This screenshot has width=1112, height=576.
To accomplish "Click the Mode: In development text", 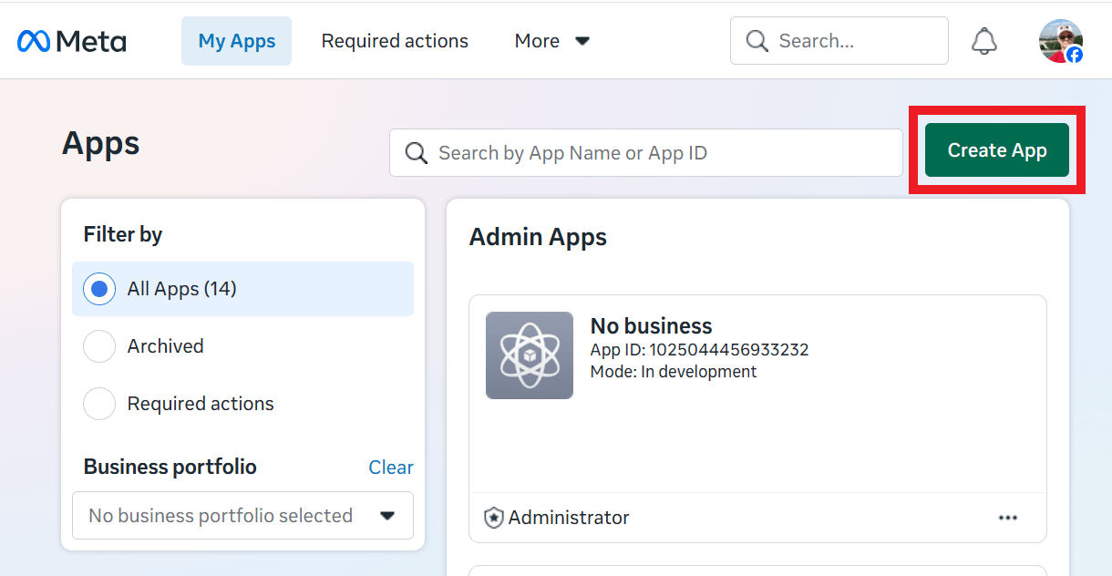I will [674, 372].
